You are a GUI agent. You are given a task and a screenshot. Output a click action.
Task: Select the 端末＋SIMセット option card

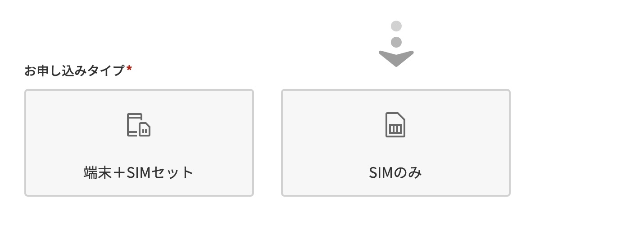[139, 142]
